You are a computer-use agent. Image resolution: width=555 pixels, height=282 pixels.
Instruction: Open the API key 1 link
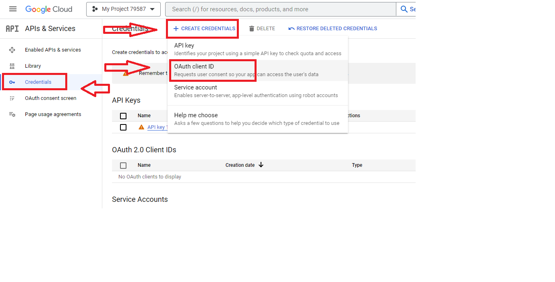point(157,127)
